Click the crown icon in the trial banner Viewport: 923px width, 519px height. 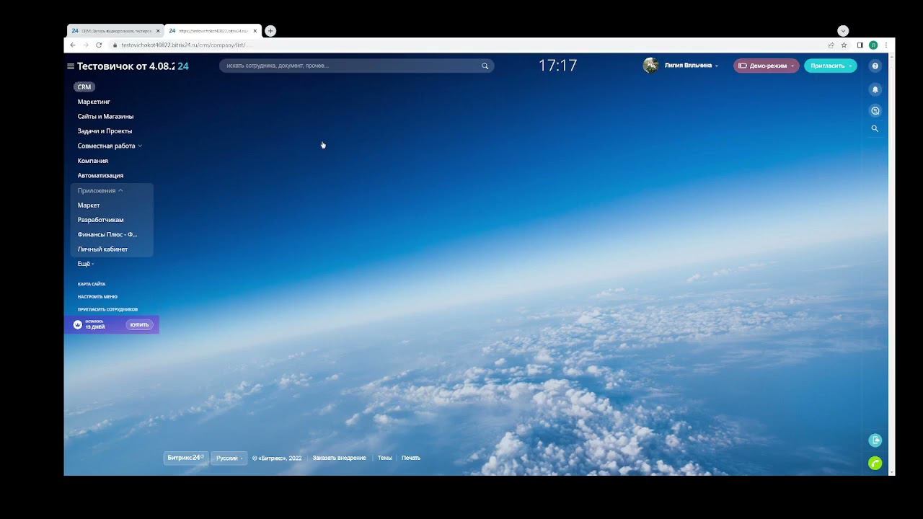coord(78,324)
